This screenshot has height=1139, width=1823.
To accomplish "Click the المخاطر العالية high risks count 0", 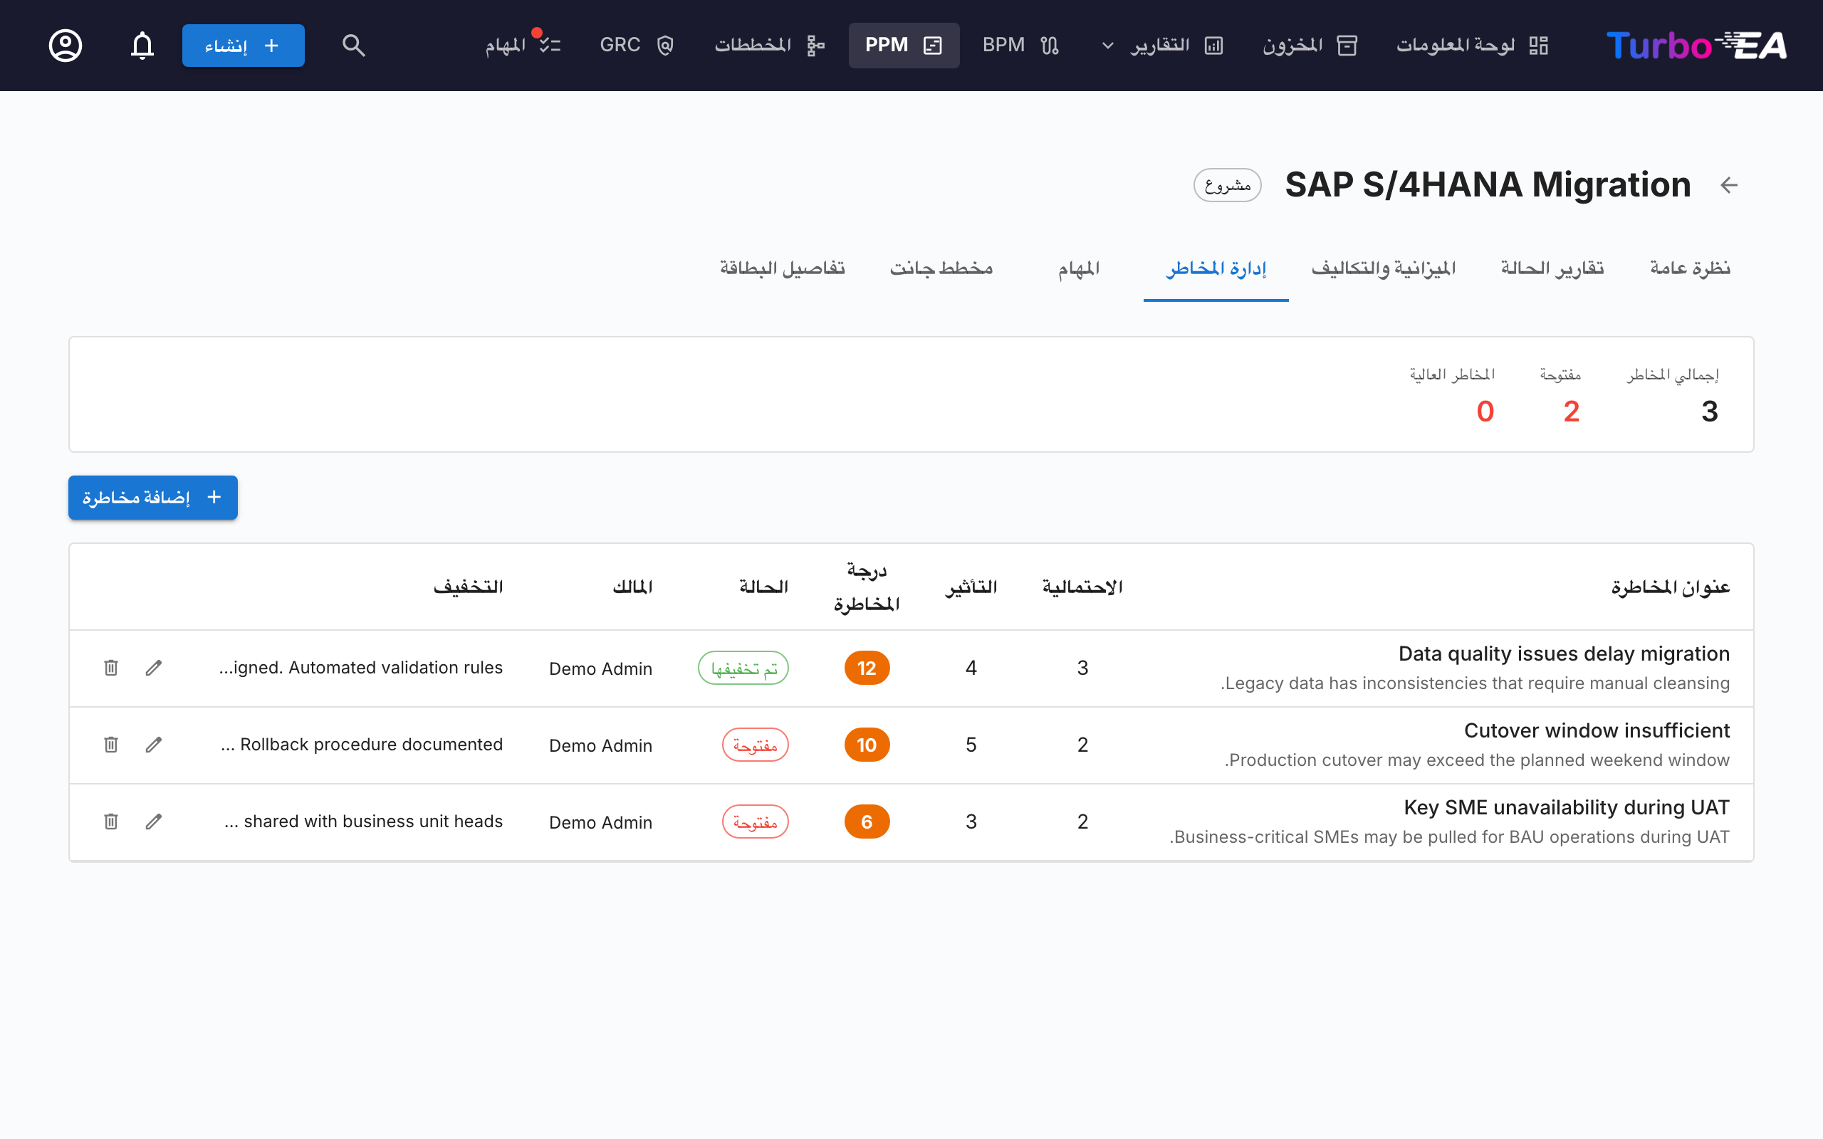I will coord(1485,411).
